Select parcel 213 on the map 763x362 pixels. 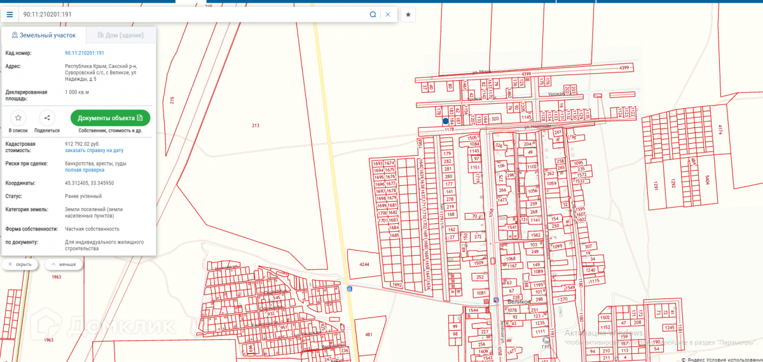[x=256, y=126]
